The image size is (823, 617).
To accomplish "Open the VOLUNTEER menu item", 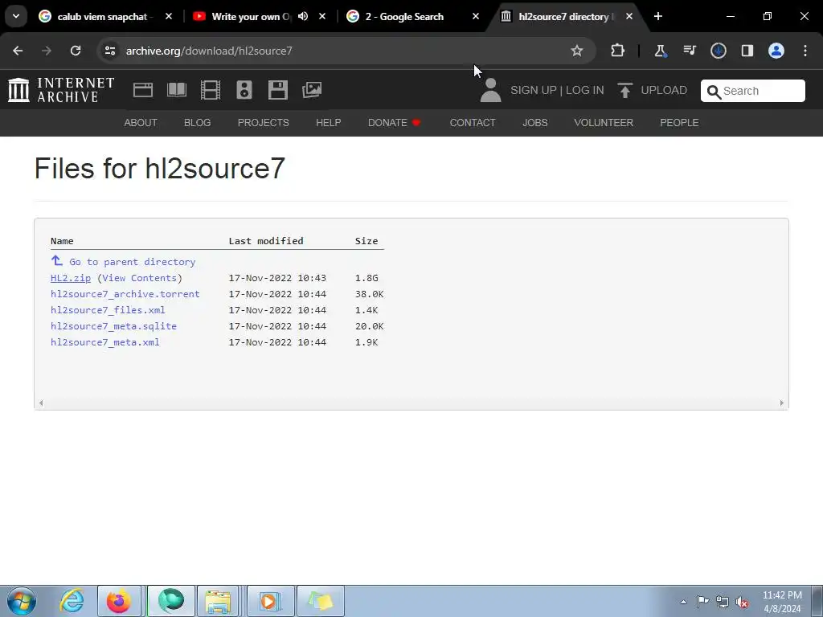I will coord(604,123).
